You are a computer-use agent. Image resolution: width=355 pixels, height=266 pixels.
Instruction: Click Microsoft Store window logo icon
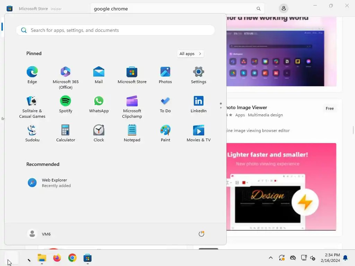9,9
